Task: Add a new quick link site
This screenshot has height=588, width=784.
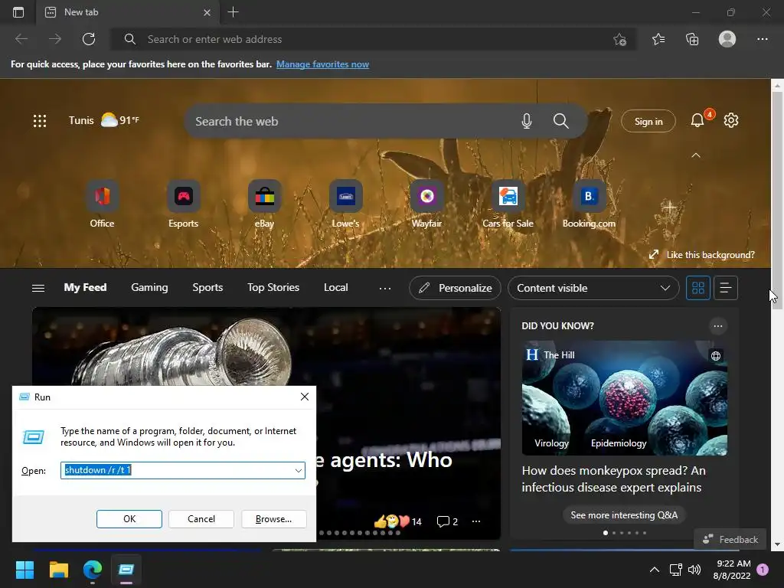Action: (x=669, y=207)
